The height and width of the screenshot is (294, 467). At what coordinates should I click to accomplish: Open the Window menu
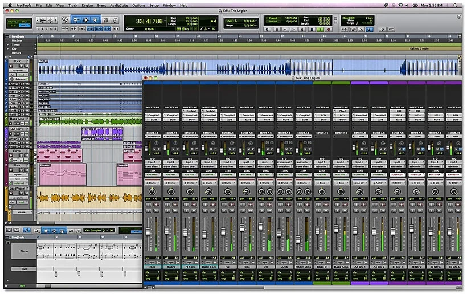click(169, 5)
